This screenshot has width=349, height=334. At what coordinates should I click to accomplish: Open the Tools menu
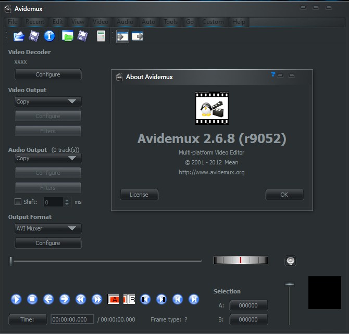(170, 22)
